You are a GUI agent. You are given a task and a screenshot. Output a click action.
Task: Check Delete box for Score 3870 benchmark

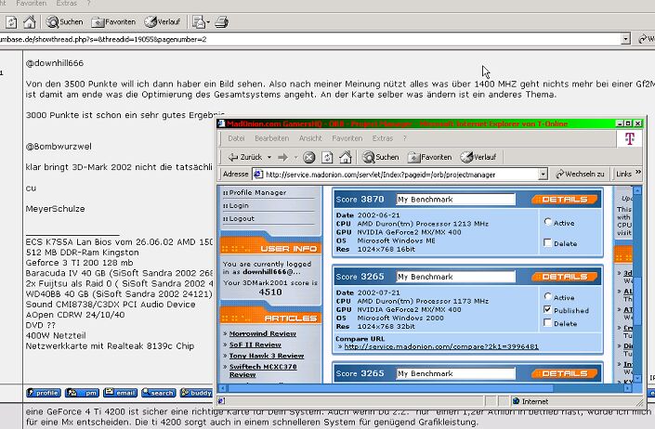coord(547,242)
